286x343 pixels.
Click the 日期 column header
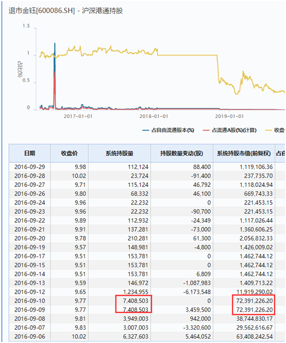tap(30, 154)
